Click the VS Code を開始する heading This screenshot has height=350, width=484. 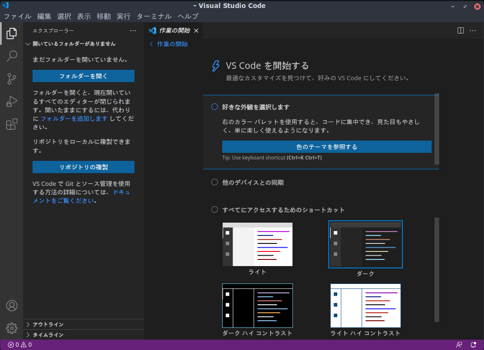point(267,66)
